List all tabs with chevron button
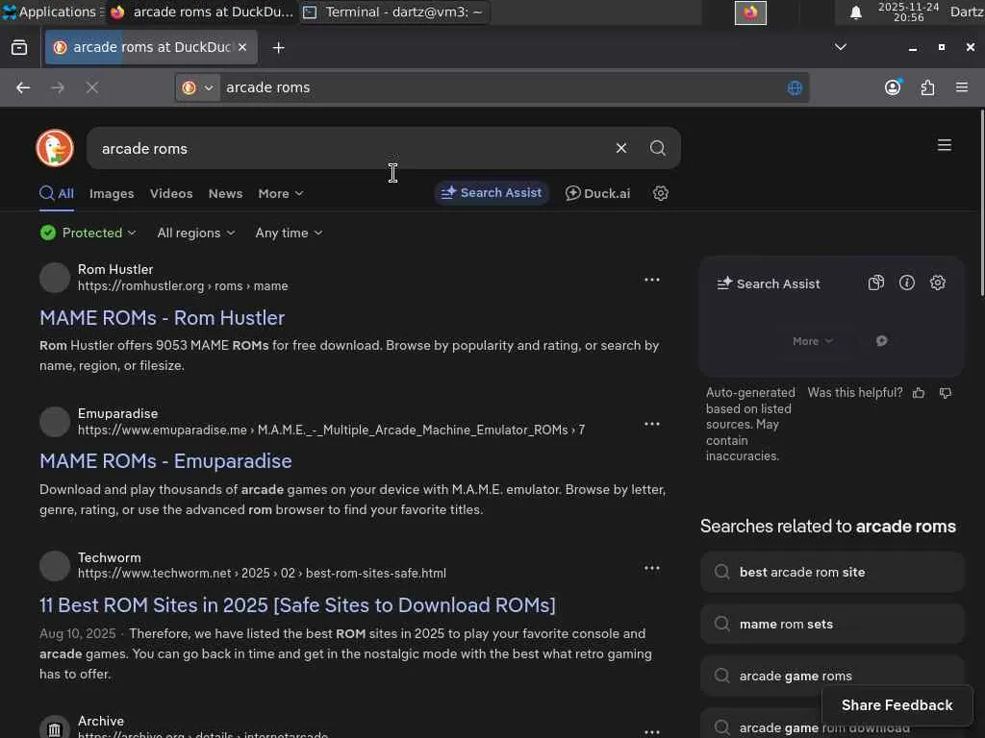985x738 pixels. (840, 48)
